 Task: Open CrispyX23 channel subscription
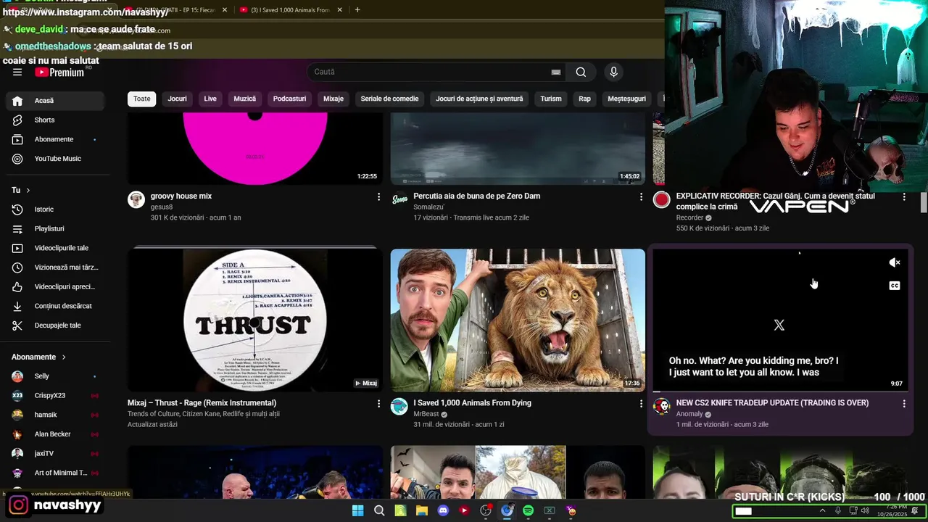55,396
